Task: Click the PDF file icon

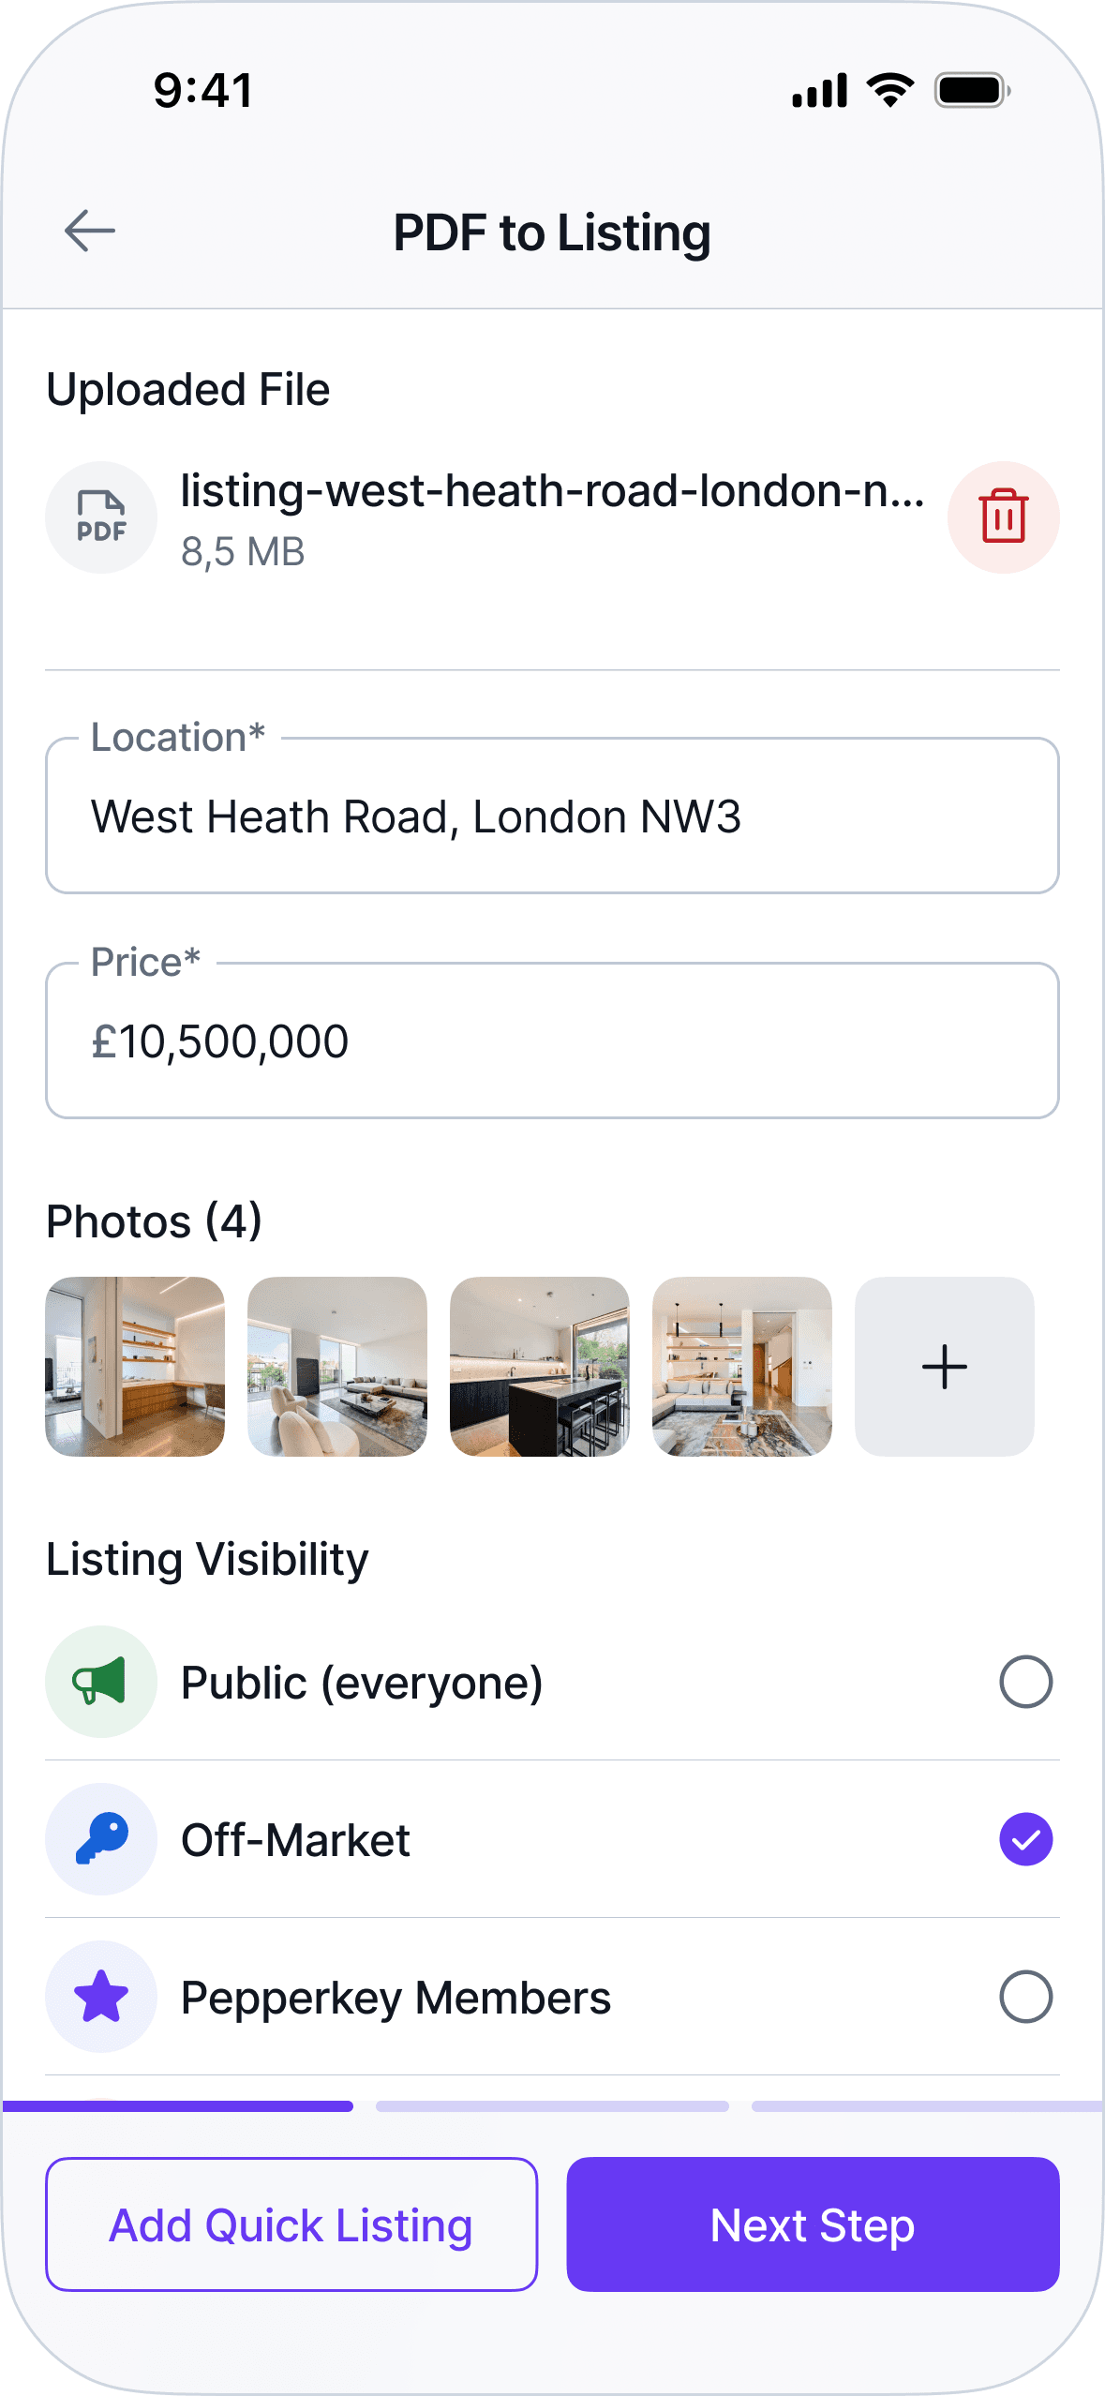Action: pyautogui.click(x=101, y=517)
